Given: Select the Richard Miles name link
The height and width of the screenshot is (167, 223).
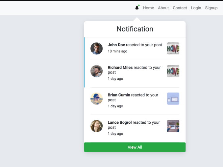Looking at the screenshot, I should (x=120, y=68).
